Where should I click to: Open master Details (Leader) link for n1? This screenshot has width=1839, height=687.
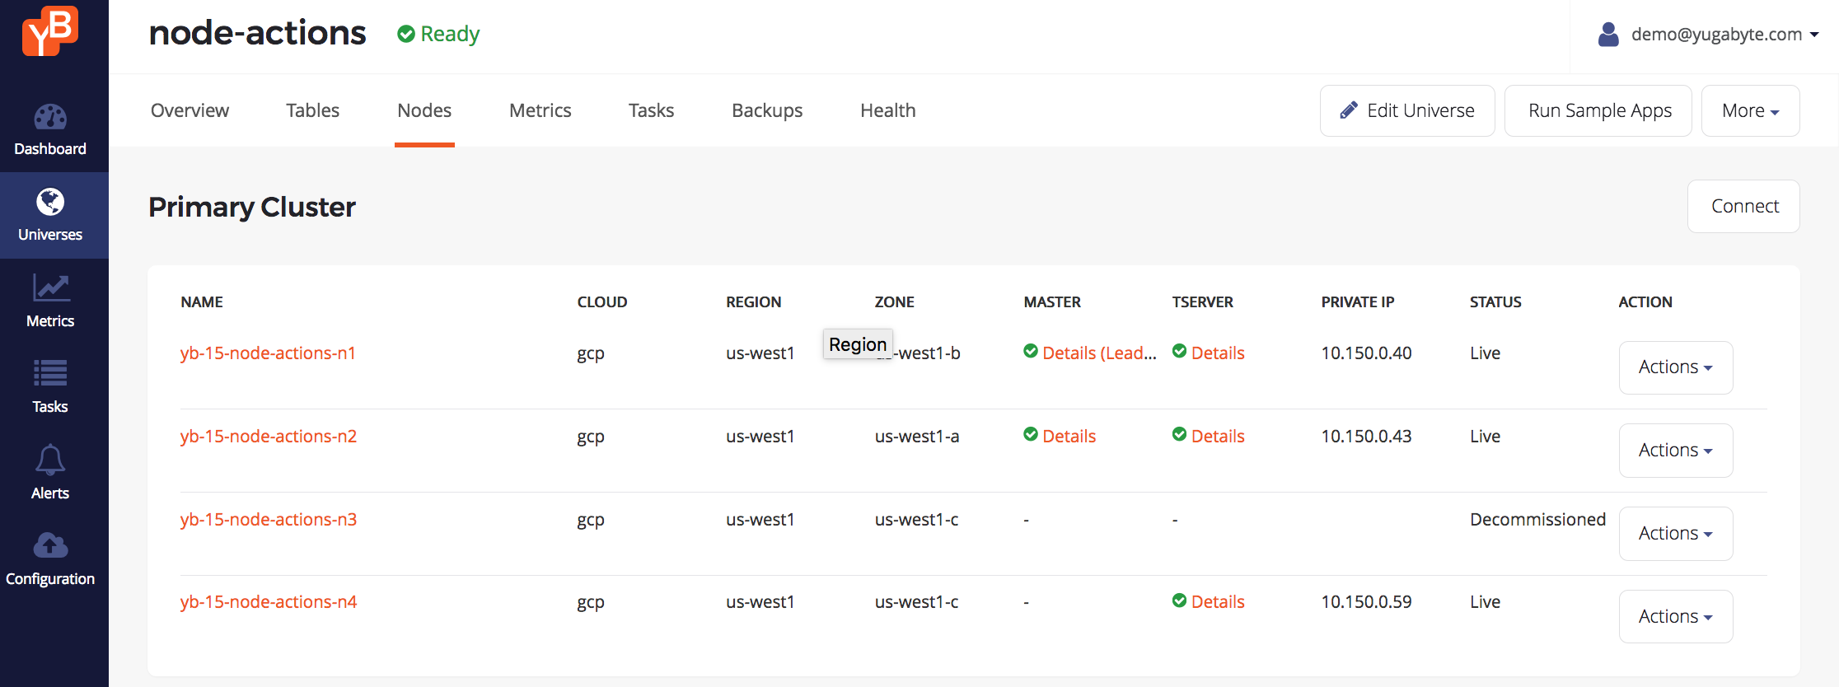(1099, 353)
